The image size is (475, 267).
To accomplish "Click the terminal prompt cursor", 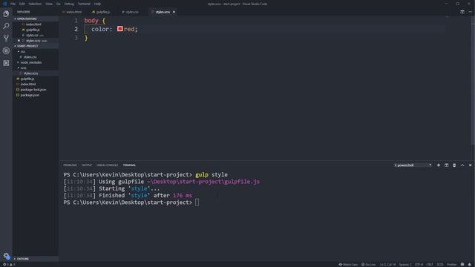I will point(197,202).
